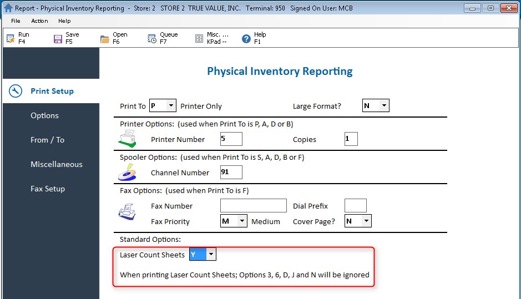
Task: Open the Miscellaneous section
Action: pyautogui.click(x=56, y=164)
